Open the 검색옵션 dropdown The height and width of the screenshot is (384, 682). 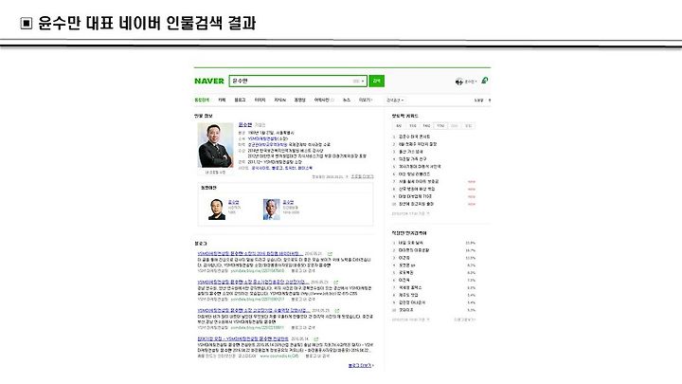[395, 101]
